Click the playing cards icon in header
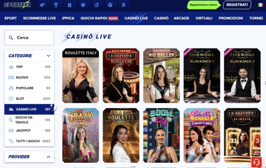Viewport: 266px width, 168px height. 43,5
